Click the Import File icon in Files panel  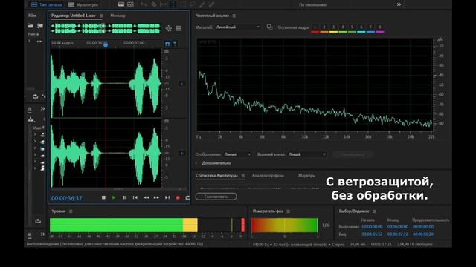tap(39, 26)
